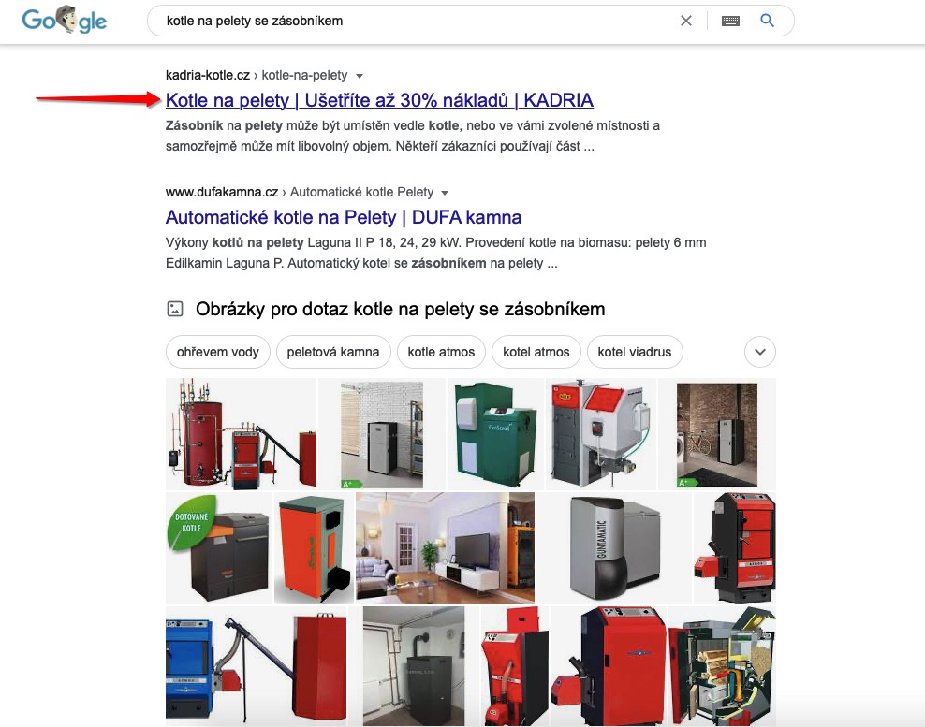Open the DUFA kamna Automatické kotle link
Image resolution: width=925 pixels, height=727 pixels.
(x=344, y=217)
